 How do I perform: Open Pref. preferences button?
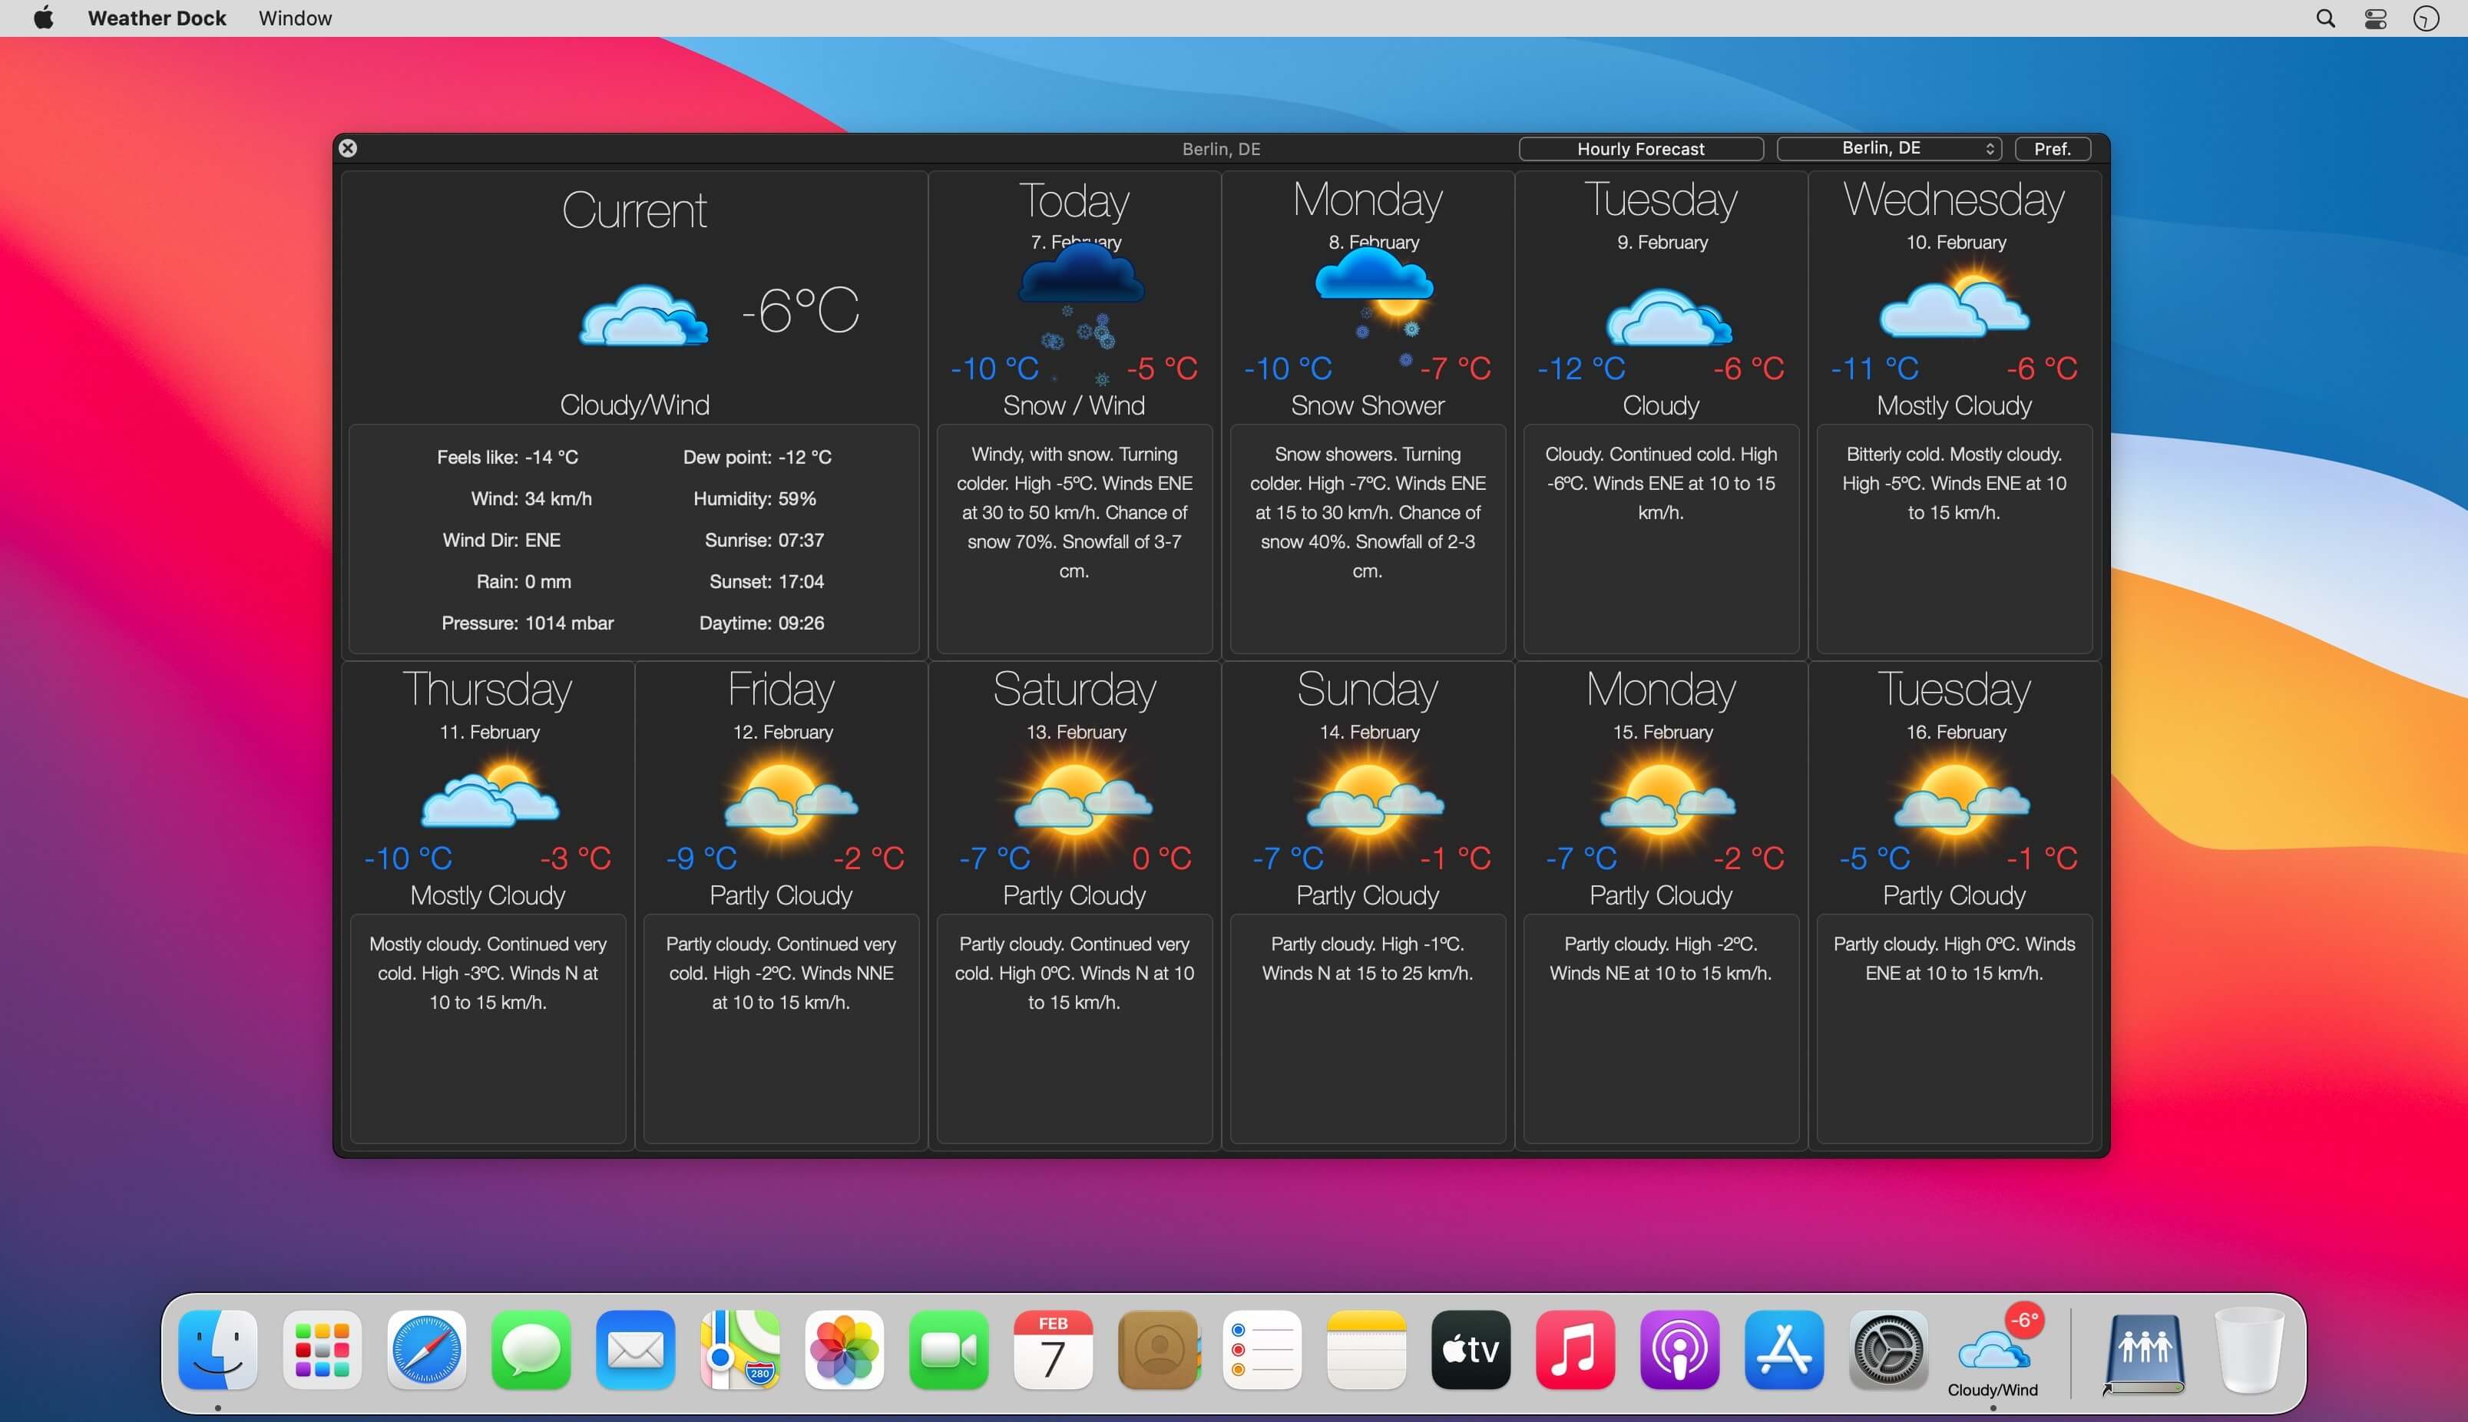click(2052, 148)
